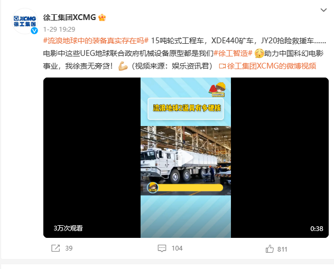Click the like count 811
Screen dimensions: 334x269
(x=282, y=249)
